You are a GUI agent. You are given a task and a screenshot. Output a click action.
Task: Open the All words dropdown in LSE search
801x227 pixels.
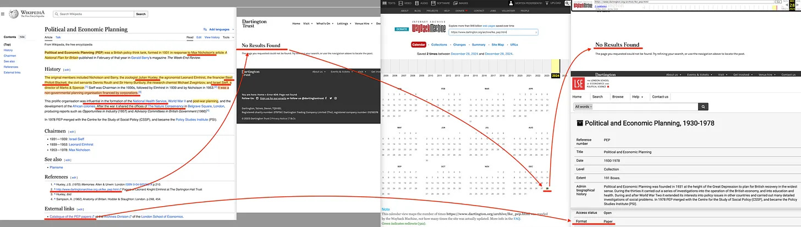583,106
